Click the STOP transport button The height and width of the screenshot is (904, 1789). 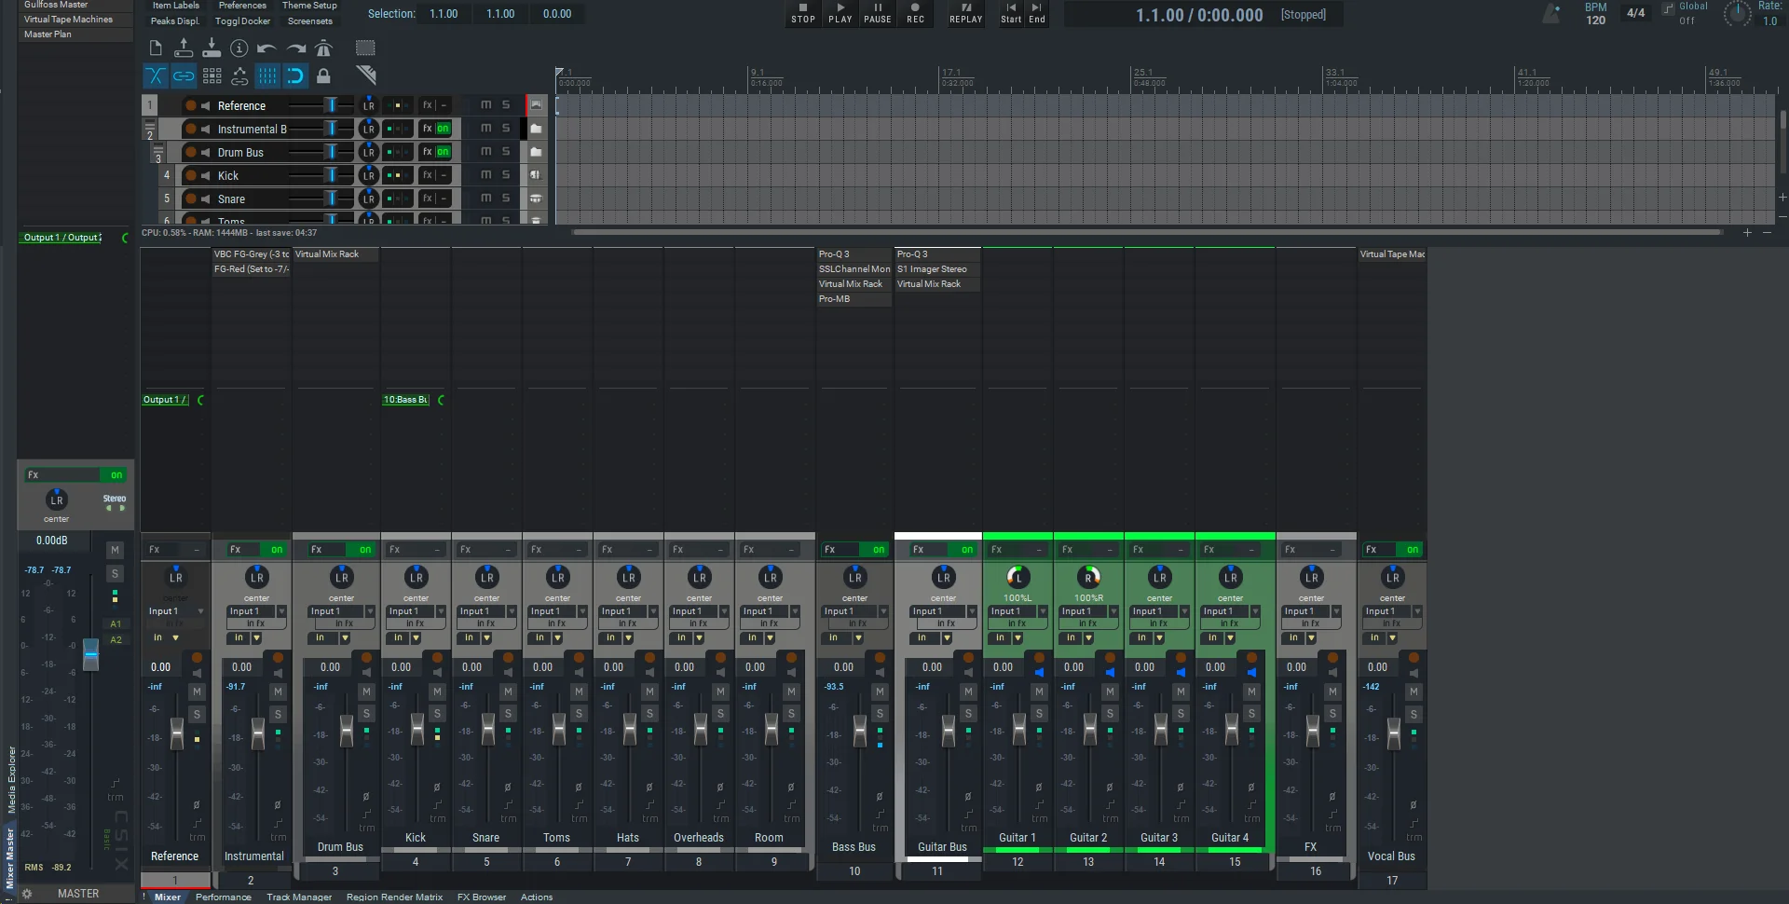[x=803, y=13]
